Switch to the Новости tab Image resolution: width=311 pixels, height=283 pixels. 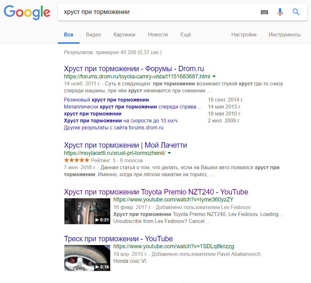158,35
